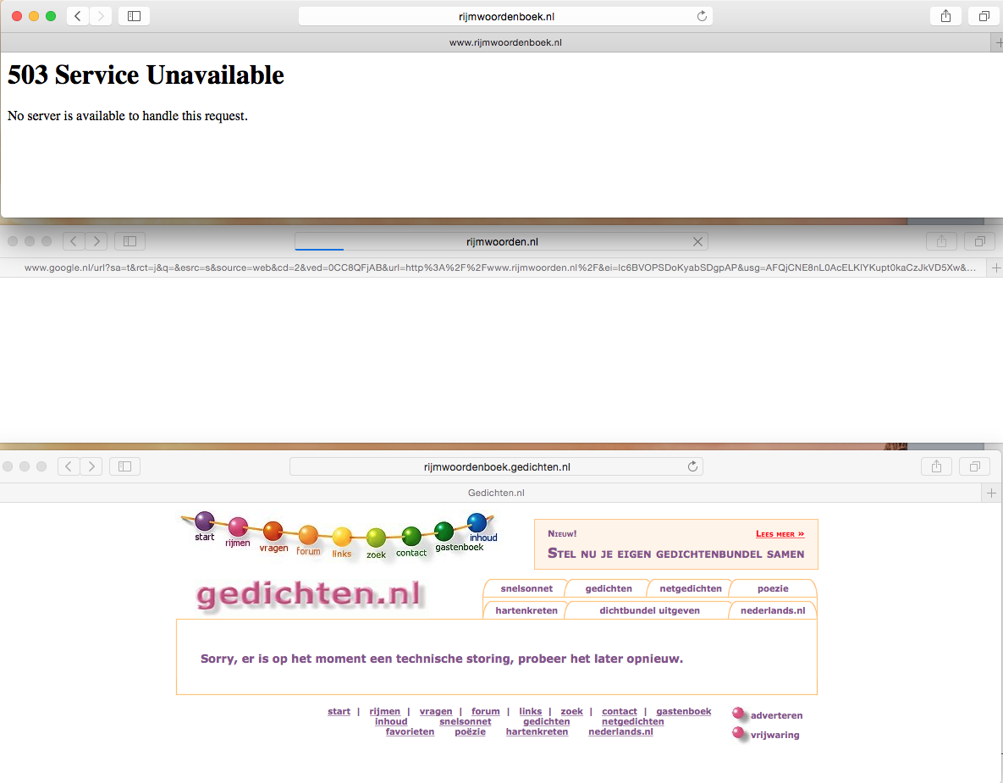The width and height of the screenshot is (1003, 783).
Task: Click the lime zoek bead
Action: [376, 538]
